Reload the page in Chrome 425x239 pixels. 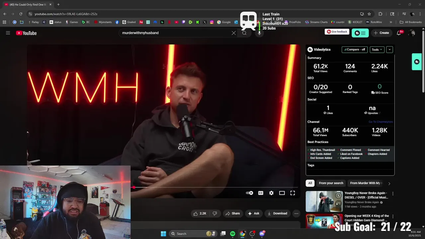(21, 14)
